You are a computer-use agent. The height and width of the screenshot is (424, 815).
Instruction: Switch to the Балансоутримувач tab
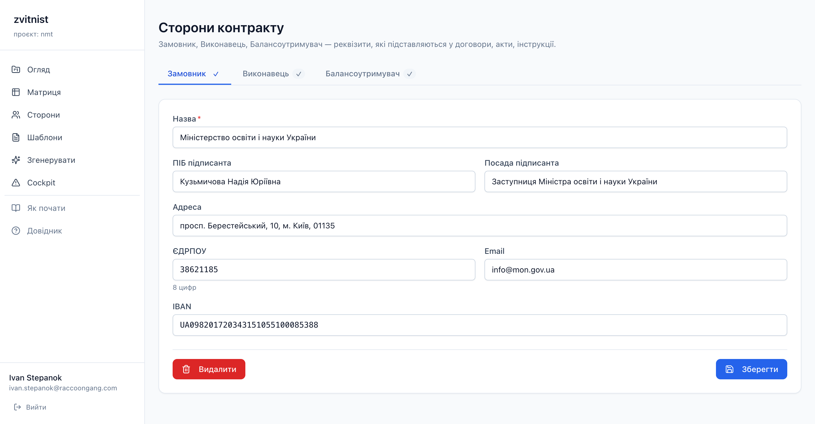[370, 74]
